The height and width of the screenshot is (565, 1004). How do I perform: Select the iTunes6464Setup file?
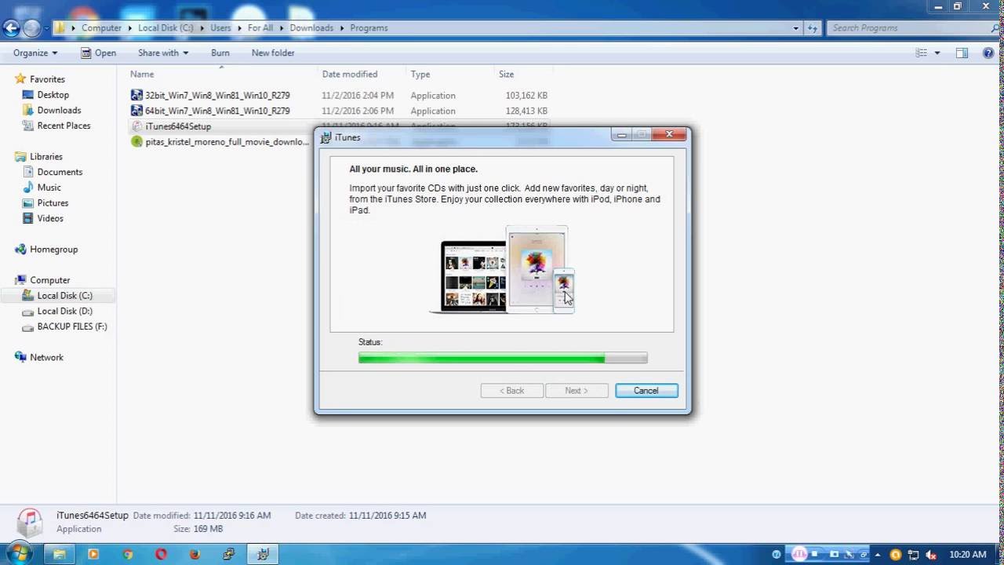point(178,126)
